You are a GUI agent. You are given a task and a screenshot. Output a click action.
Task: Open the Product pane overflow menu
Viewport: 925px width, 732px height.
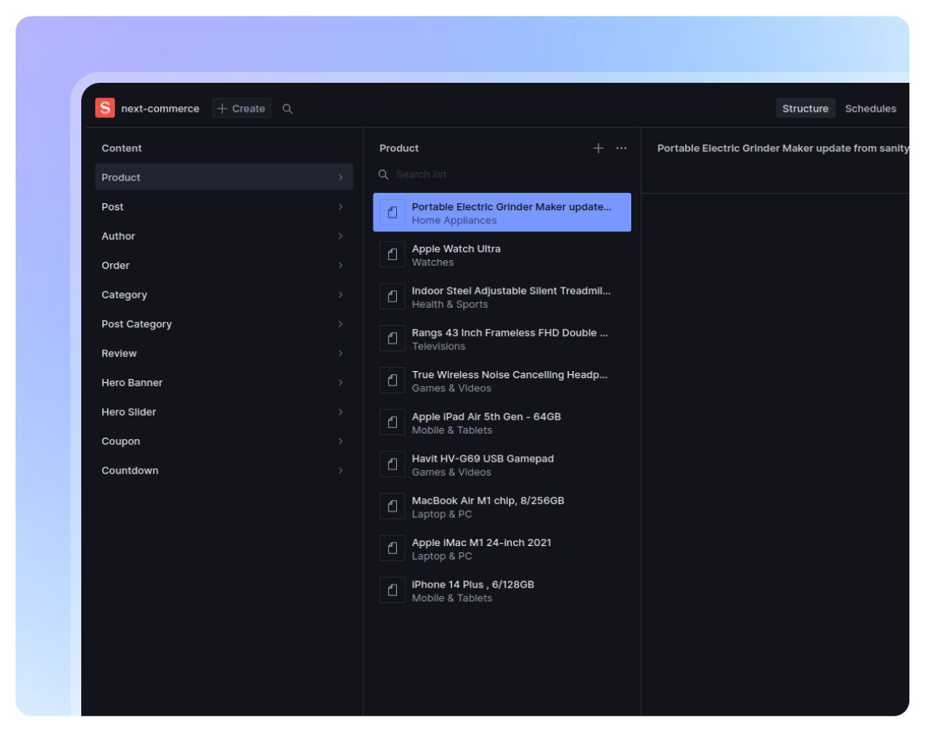click(x=621, y=148)
